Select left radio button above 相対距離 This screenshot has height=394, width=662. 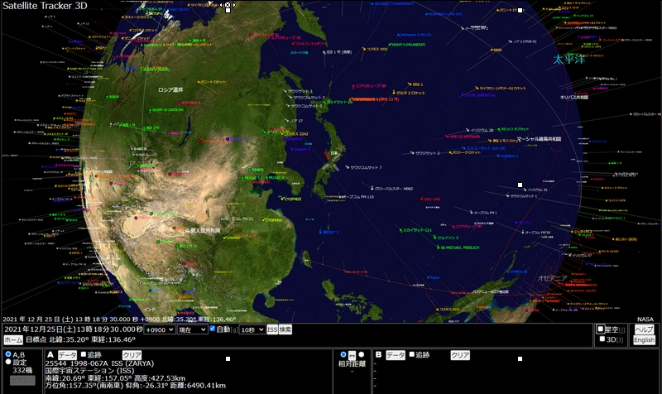pos(343,354)
